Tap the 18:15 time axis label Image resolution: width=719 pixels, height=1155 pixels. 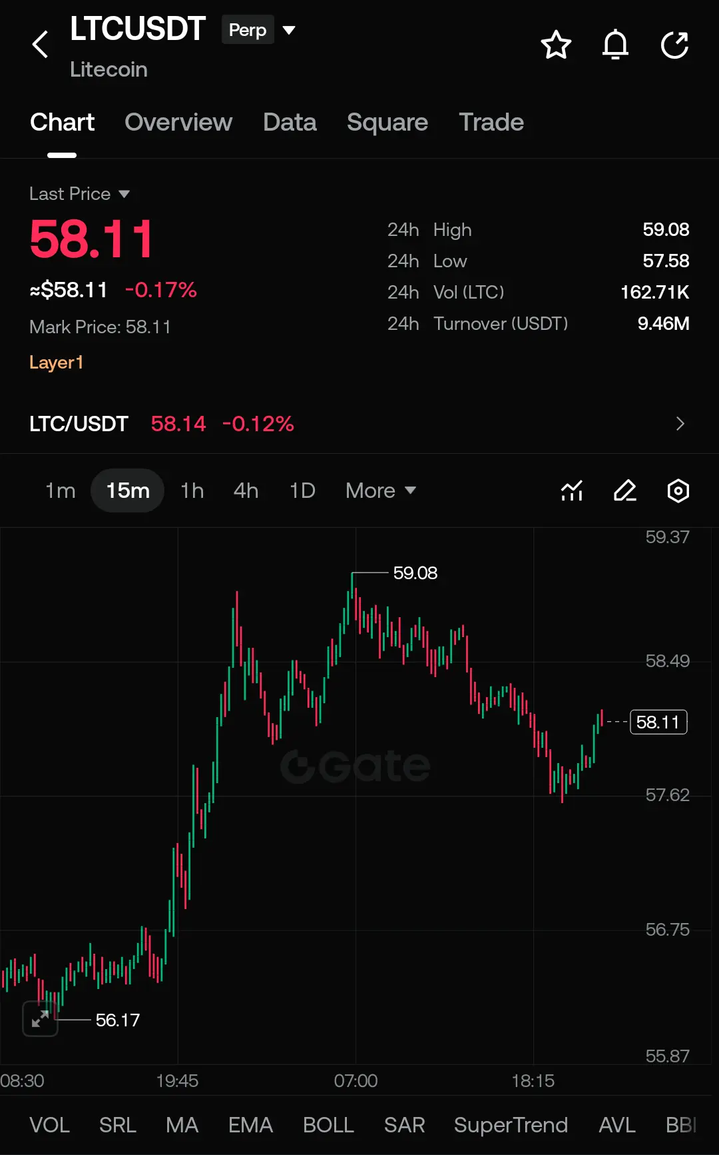(x=533, y=1081)
